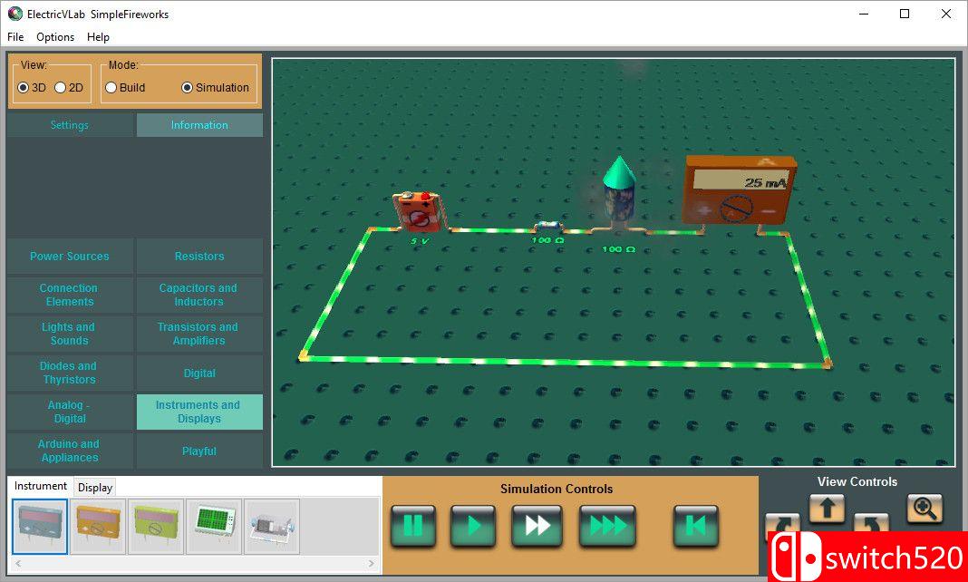Click the triple-arrow fastest speed button
The height and width of the screenshot is (582, 968).
[x=607, y=526]
